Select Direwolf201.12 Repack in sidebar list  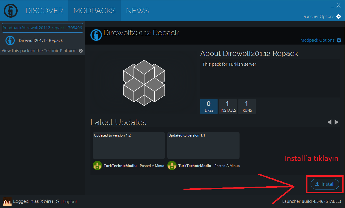point(42,41)
